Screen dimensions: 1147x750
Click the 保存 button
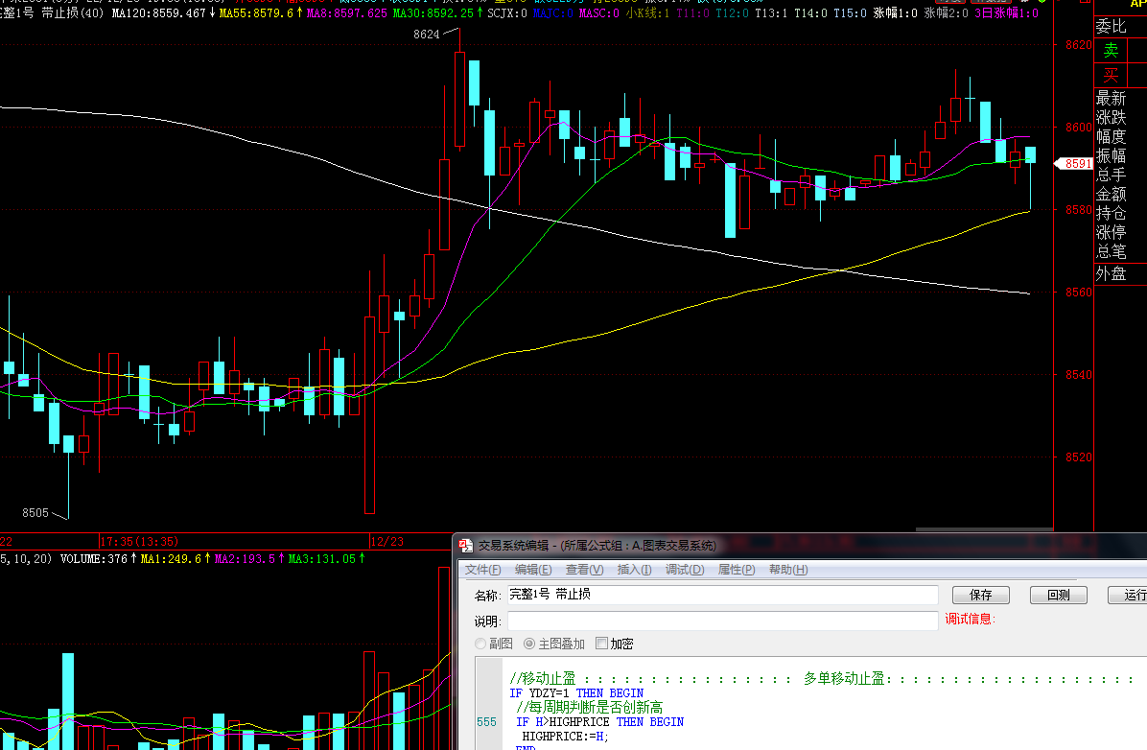click(x=981, y=595)
